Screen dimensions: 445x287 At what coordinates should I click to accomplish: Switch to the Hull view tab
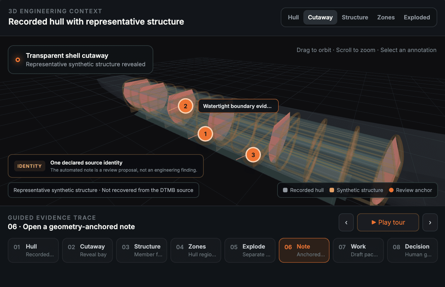pos(293,17)
